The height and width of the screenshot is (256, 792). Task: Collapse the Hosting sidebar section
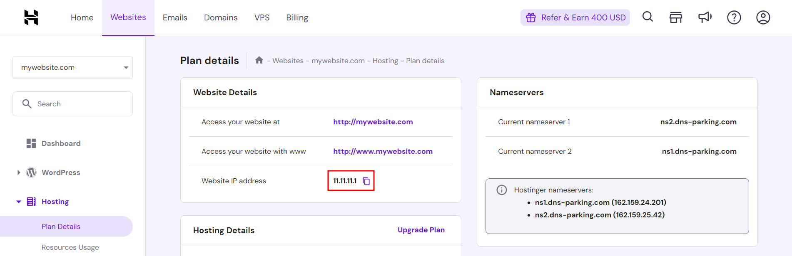pyautogui.click(x=19, y=202)
